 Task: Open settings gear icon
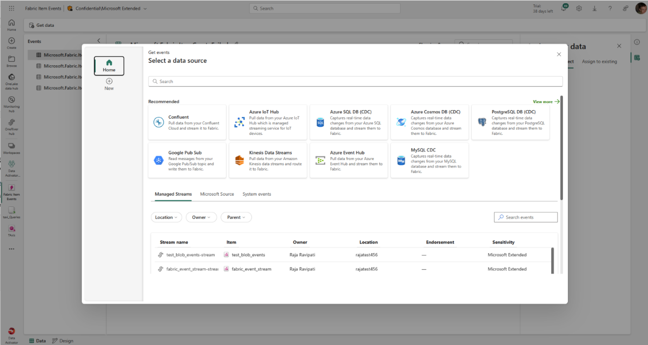click(579, 8)
